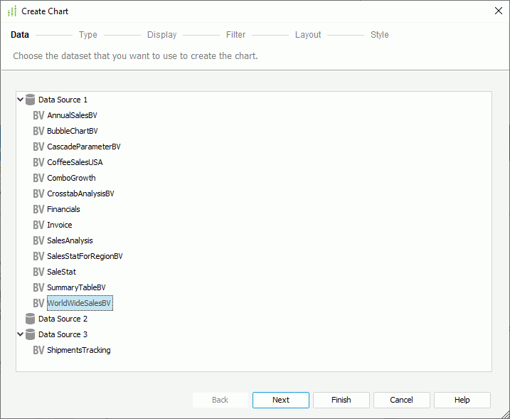Image resolution: width=510 pixels, height=419 pixels.
Task: Select the Data Source 3 label
Action: (63, 334)
